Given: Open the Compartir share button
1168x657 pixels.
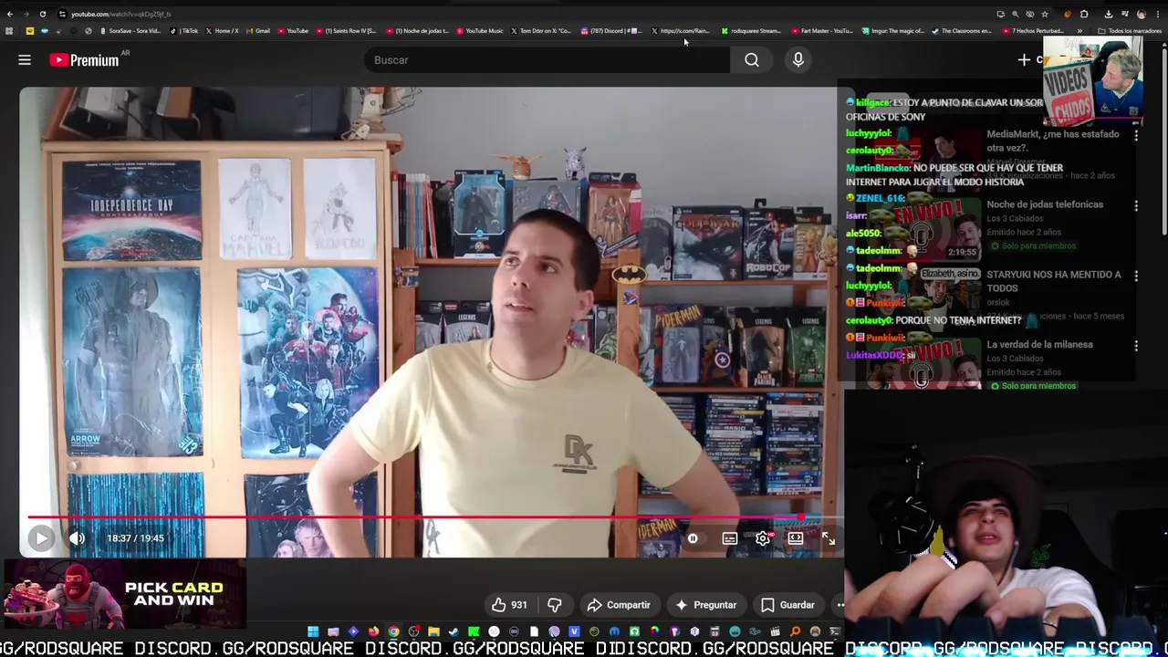Looking at the screenshot, I should (619, 605).
